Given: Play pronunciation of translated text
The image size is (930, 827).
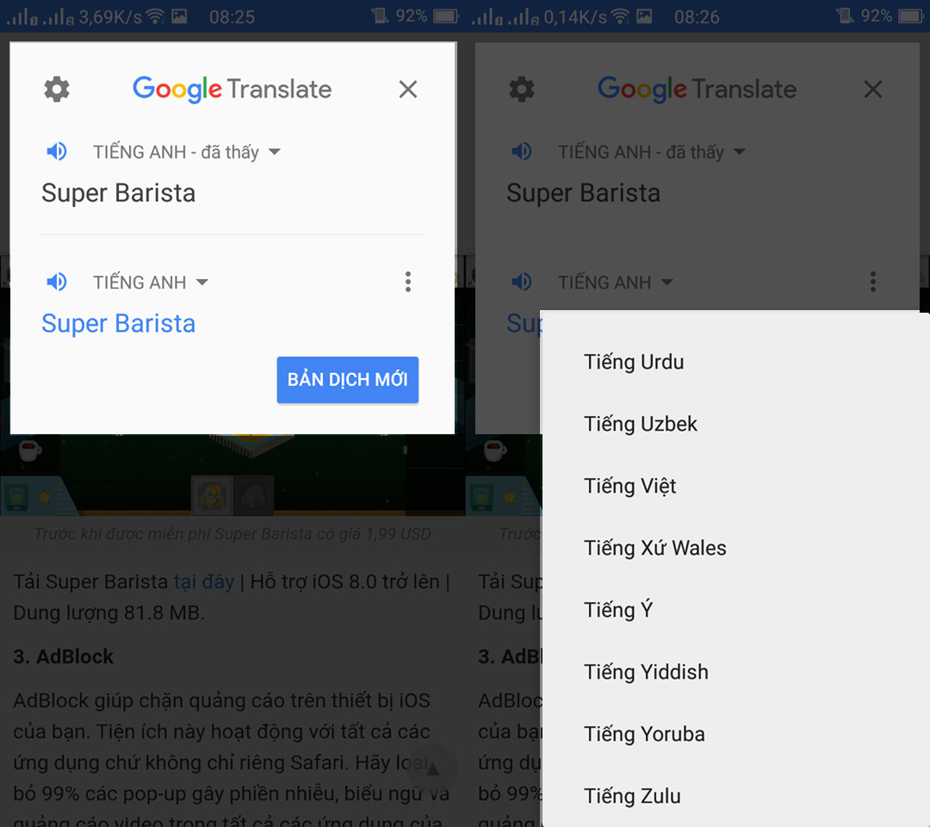Looking at the screenshot, I should tap(57, 282).
